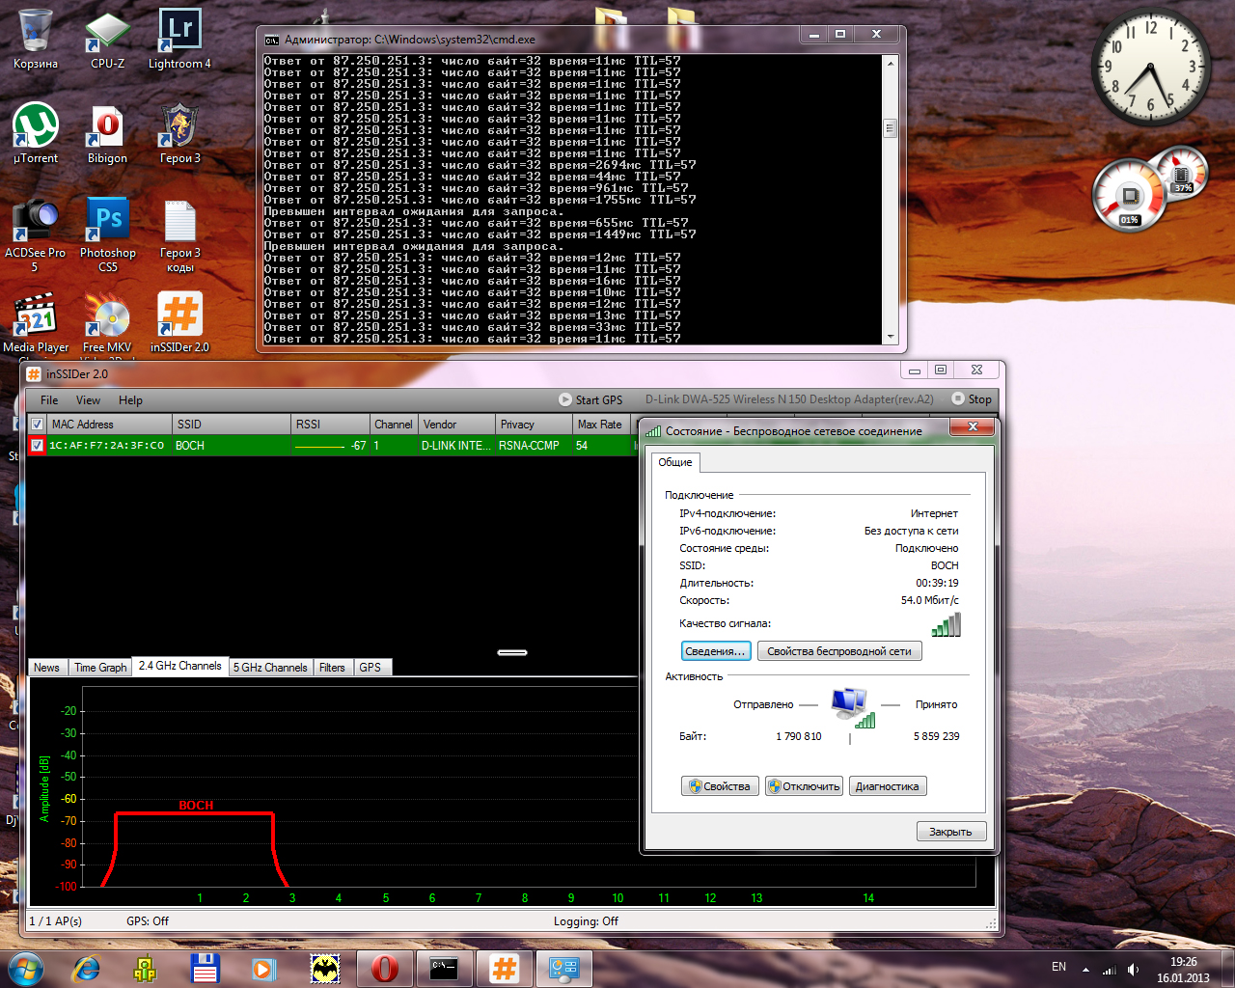Click the Internet Explorer taskbar icon
The image size is (1235, 988).
pyautogui.click(x=87, y=968)
